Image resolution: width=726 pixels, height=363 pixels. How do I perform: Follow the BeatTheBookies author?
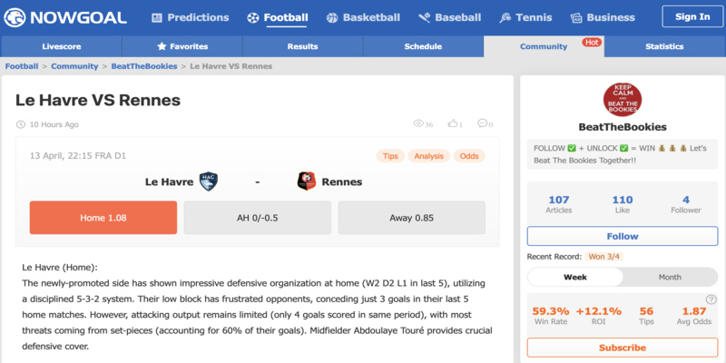623,236
